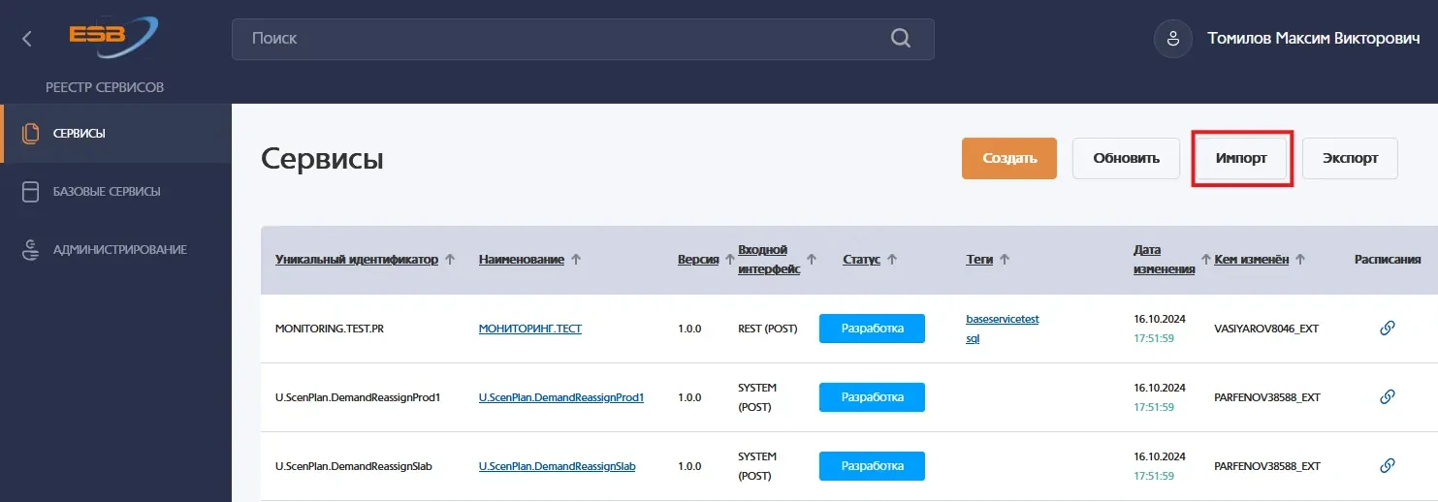Open schedule link icon for DemandReassignProd1 row
The image size is (1438, 502).
pyautogui.click(x=1388, y=396)
